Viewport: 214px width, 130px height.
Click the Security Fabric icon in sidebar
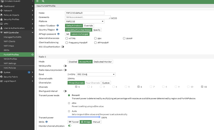(x=2, y=77)
